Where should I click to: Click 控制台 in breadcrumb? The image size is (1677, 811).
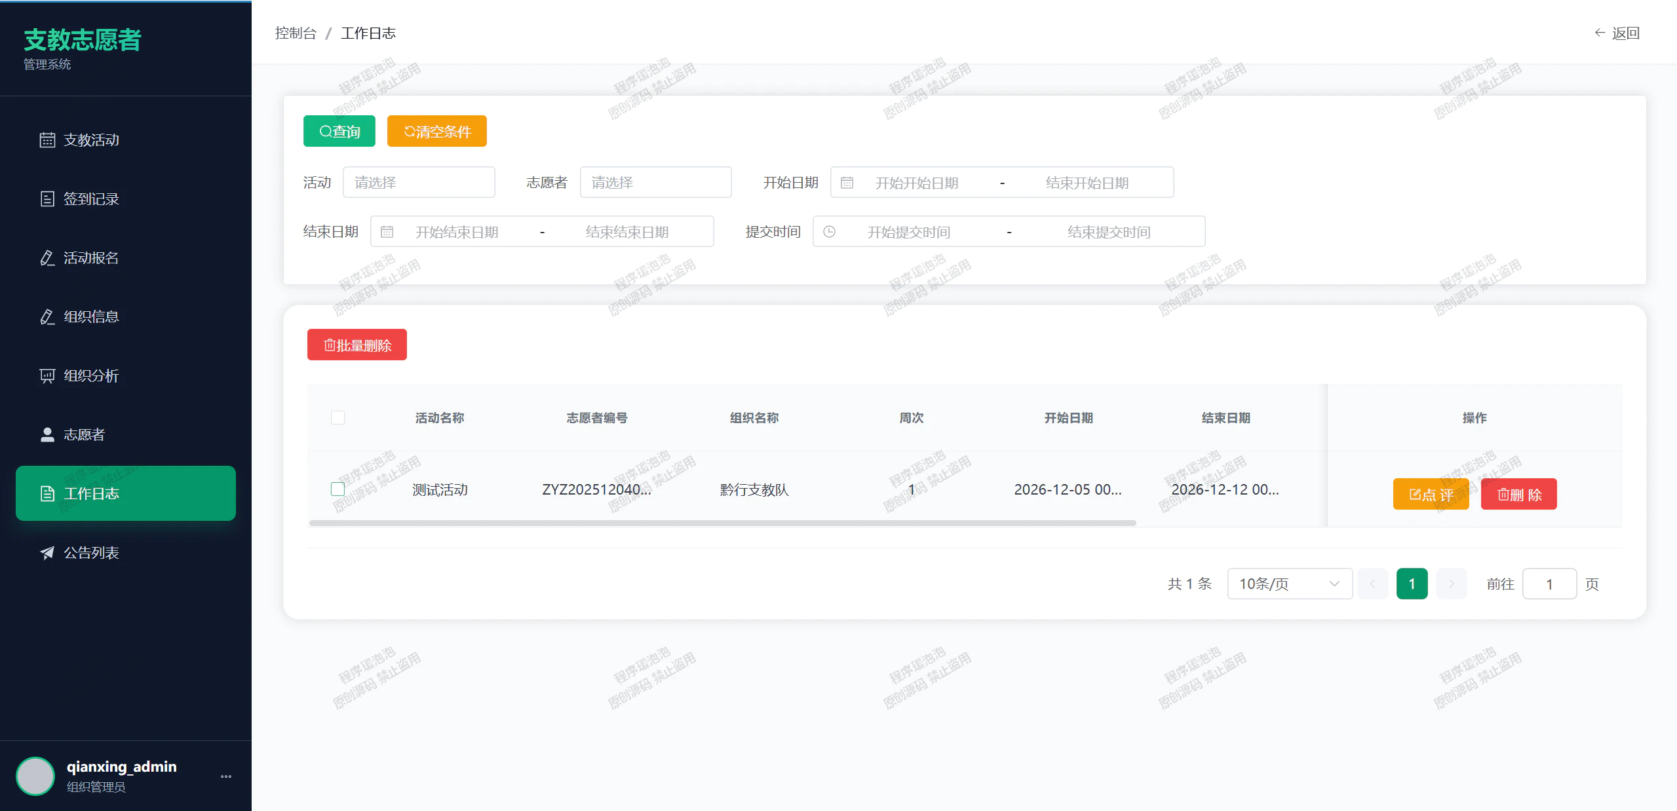pos(296,33)
